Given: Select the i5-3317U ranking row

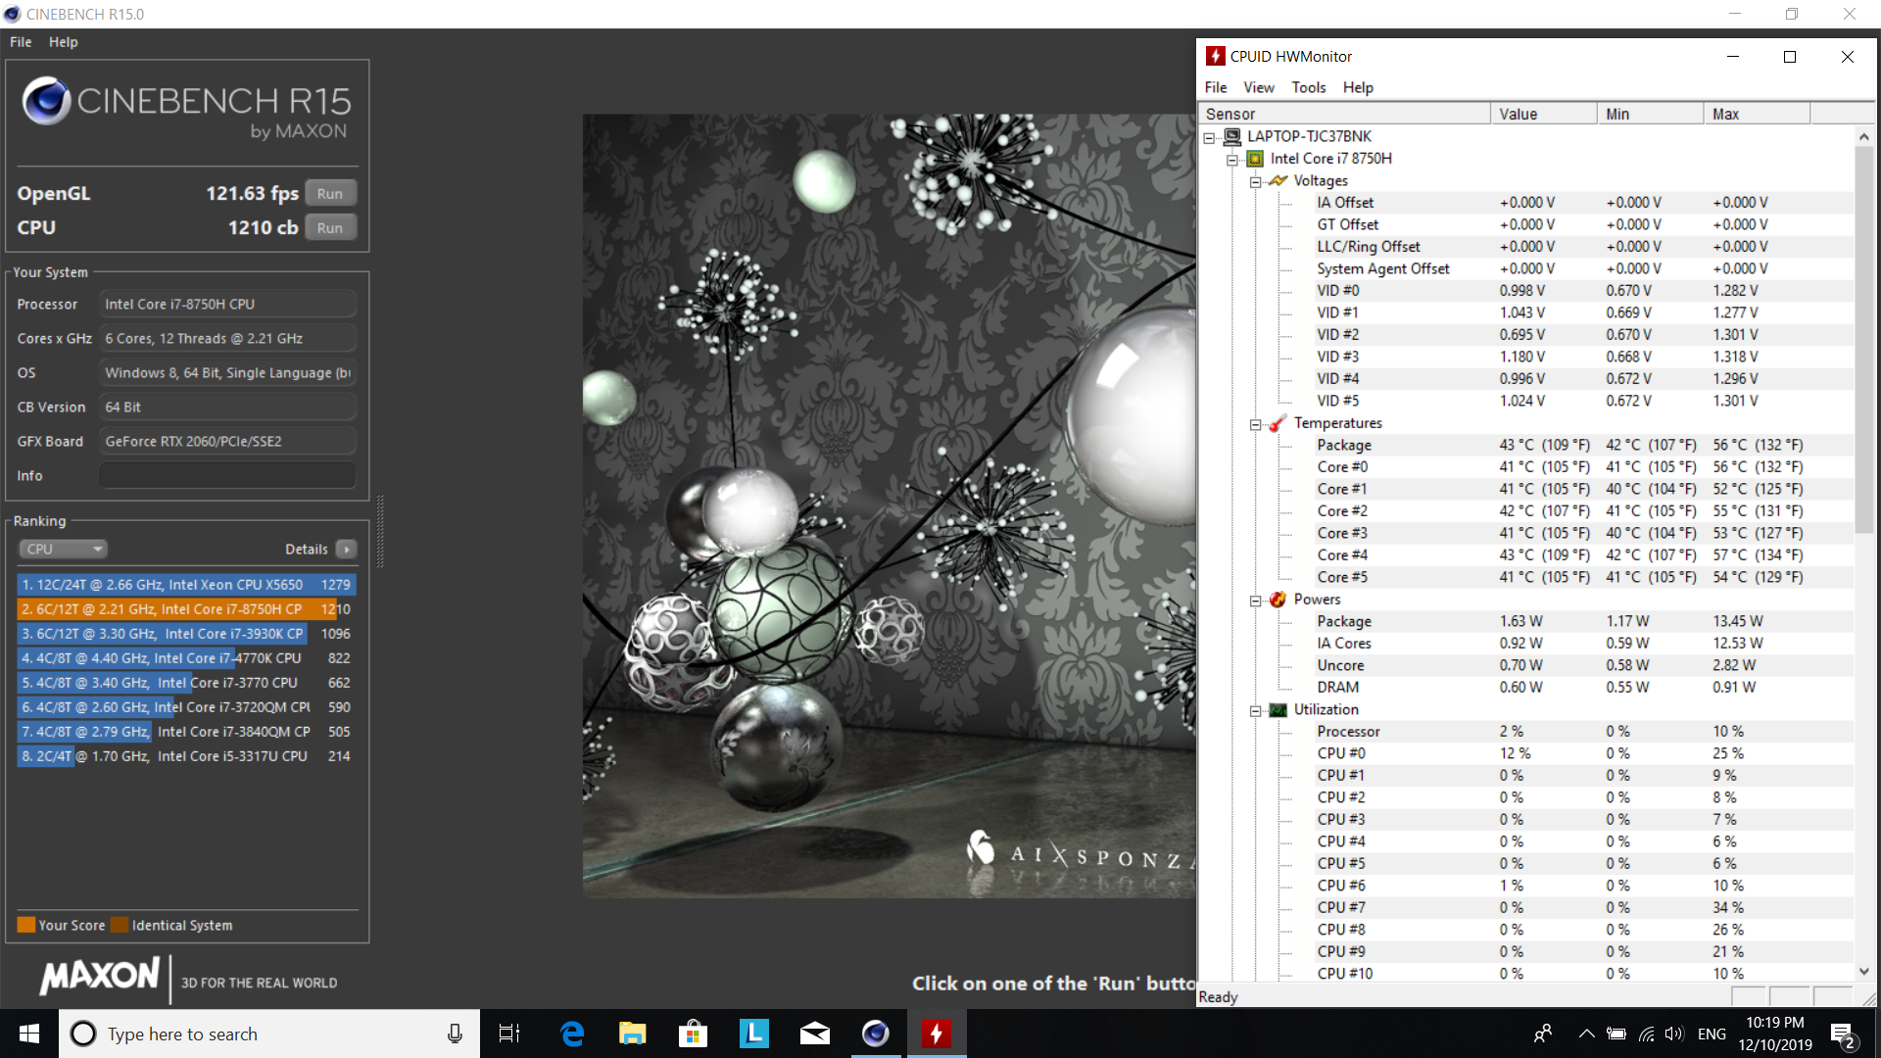Looking at the screenshot, I should click(186, 756).
